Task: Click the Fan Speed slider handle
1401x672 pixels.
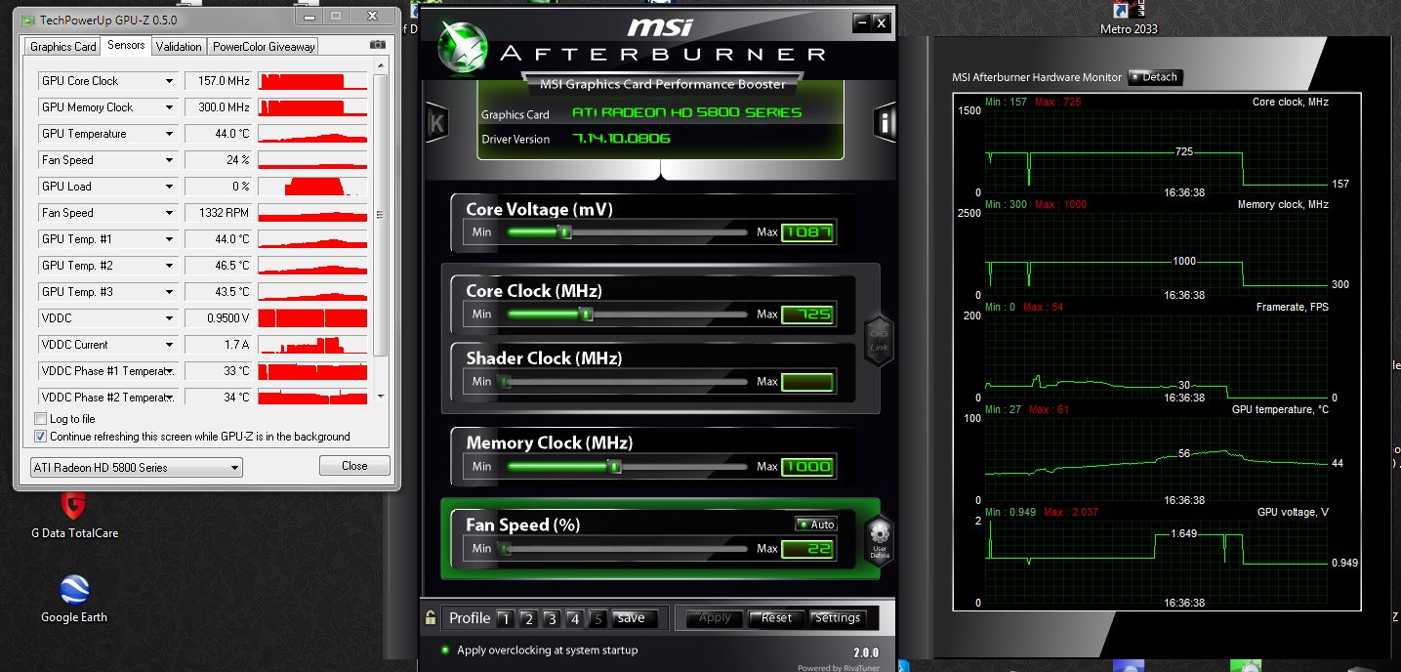Action: tap(505, 549)
